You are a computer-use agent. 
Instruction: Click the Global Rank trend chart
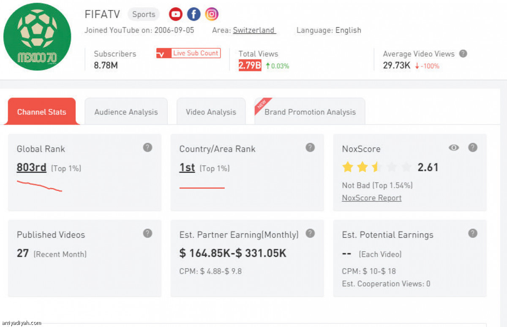39,186
